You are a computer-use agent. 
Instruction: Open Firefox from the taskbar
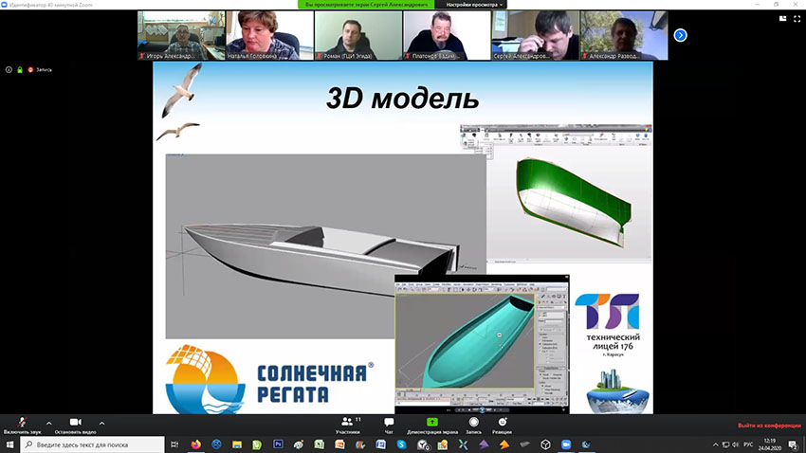(x=196, y=444)
